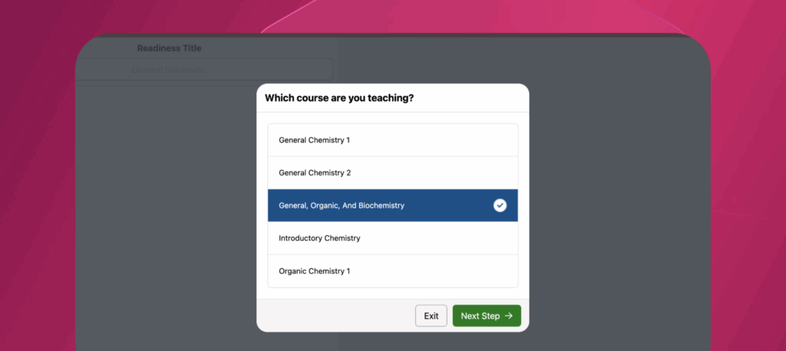Screen dimensions: 786x351
Task: Click the "General Chemistry 1" text label
Action: [314, 140]
